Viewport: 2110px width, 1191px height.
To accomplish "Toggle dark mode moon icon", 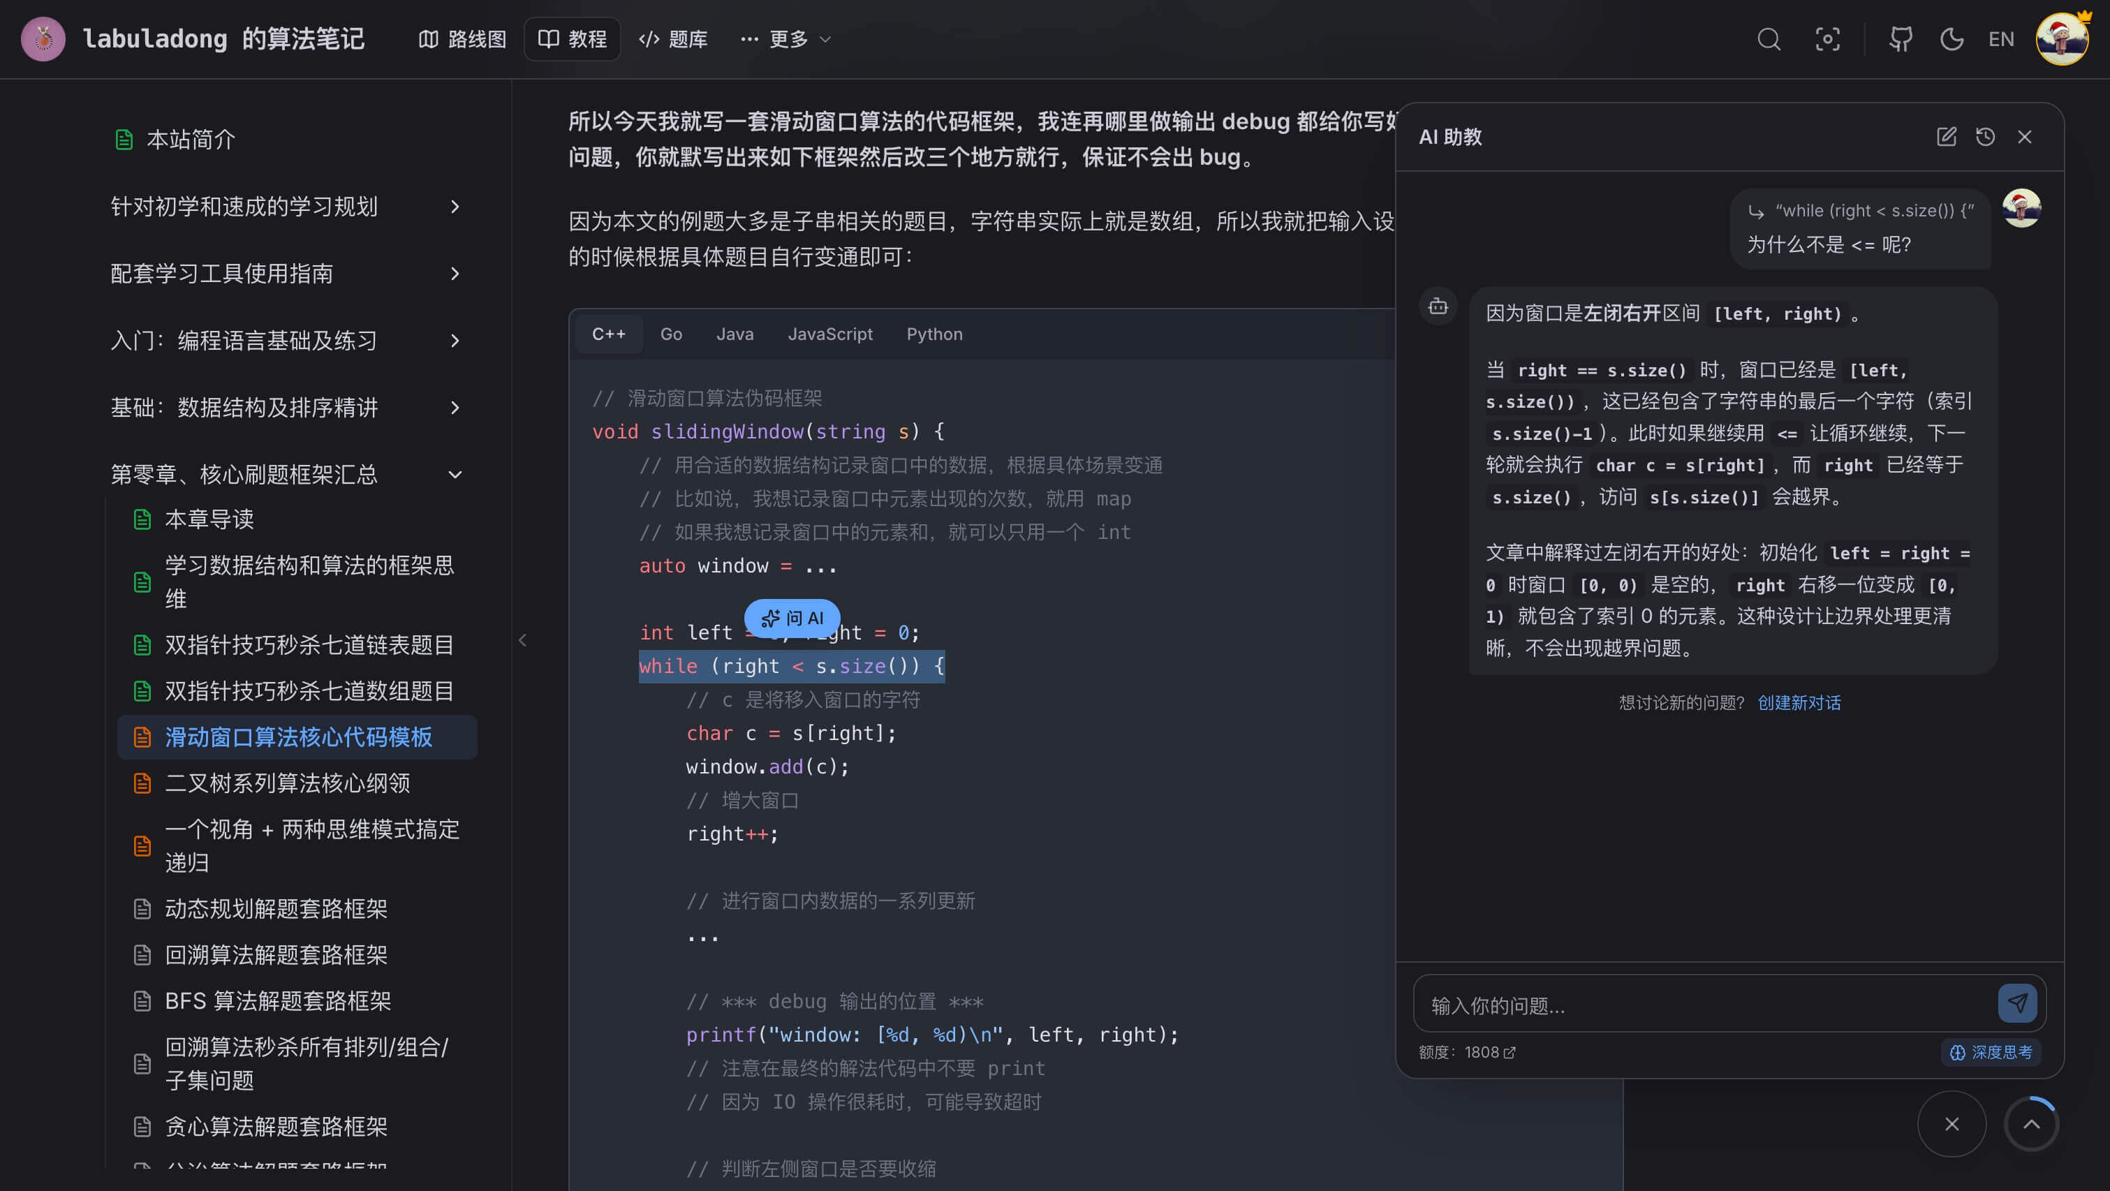I will click(x=1952, y=39).
